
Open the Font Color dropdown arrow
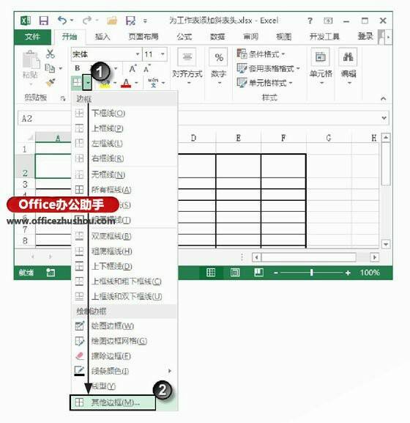tap(136, 83)
